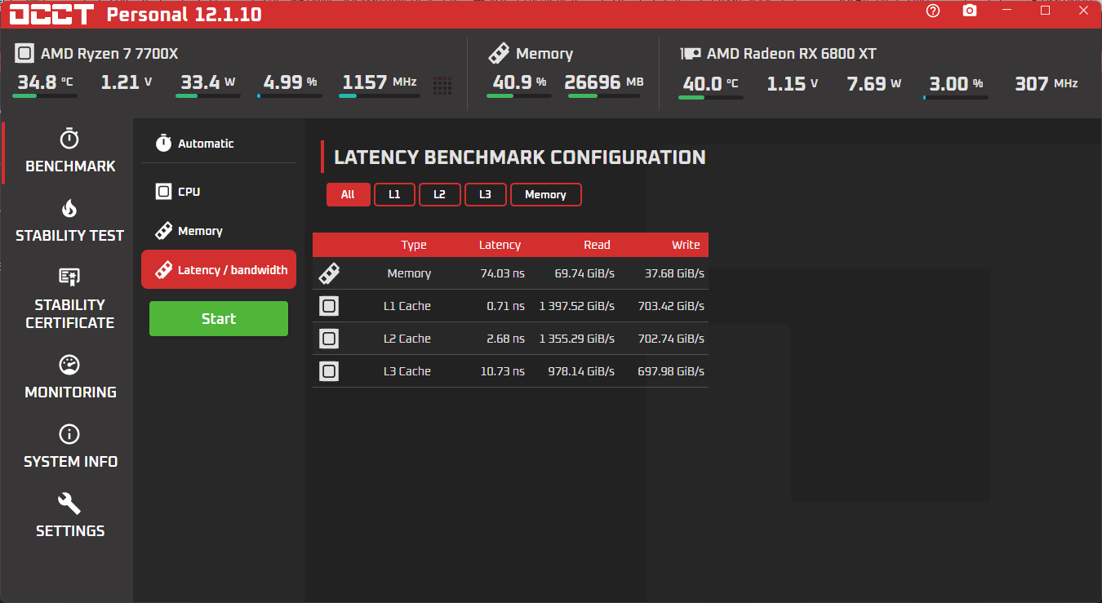Select the All filter toggle
1102x603 pixels.
coord(348,194)
